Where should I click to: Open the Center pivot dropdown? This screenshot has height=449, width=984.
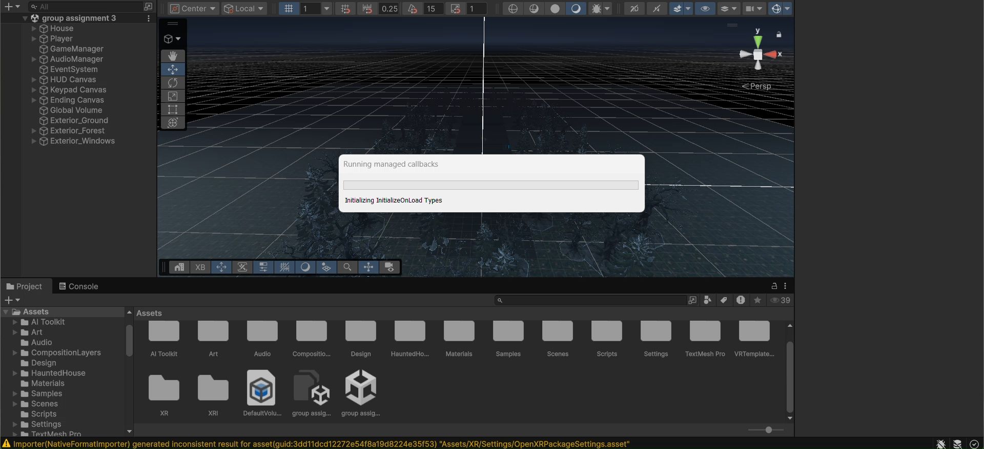193,9
